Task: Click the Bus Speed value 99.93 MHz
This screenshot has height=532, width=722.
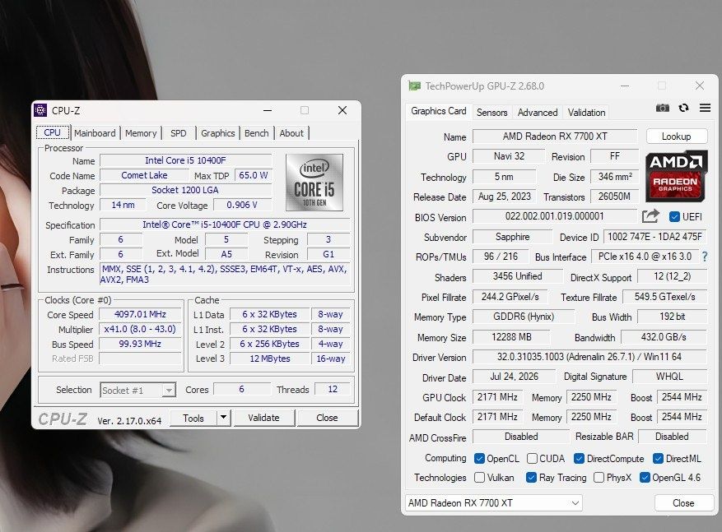Action: point(140,344)
